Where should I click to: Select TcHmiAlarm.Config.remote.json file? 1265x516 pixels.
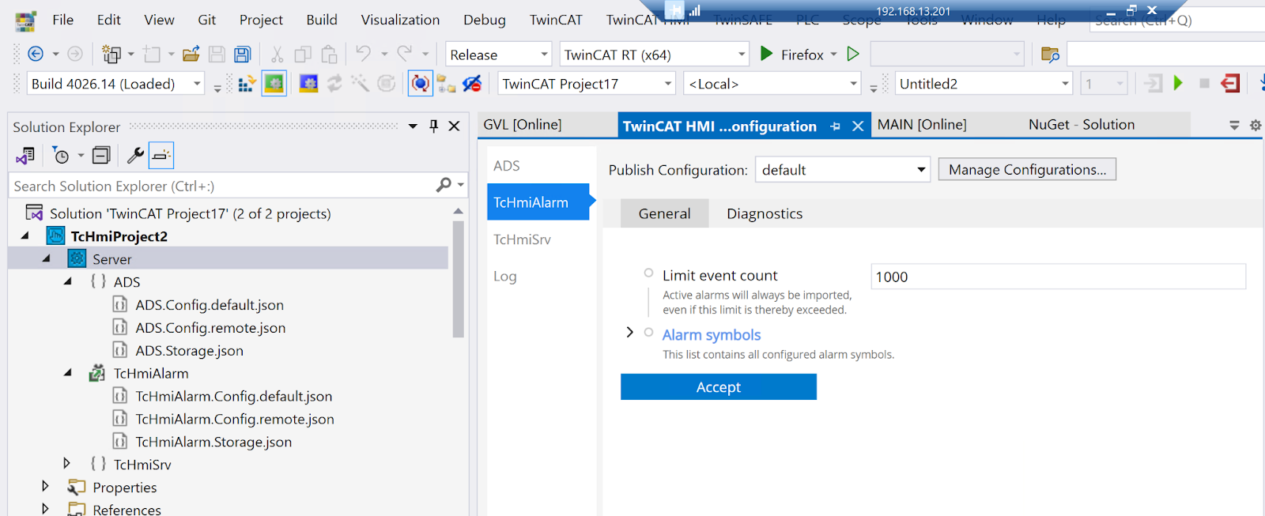pos(235,419)
